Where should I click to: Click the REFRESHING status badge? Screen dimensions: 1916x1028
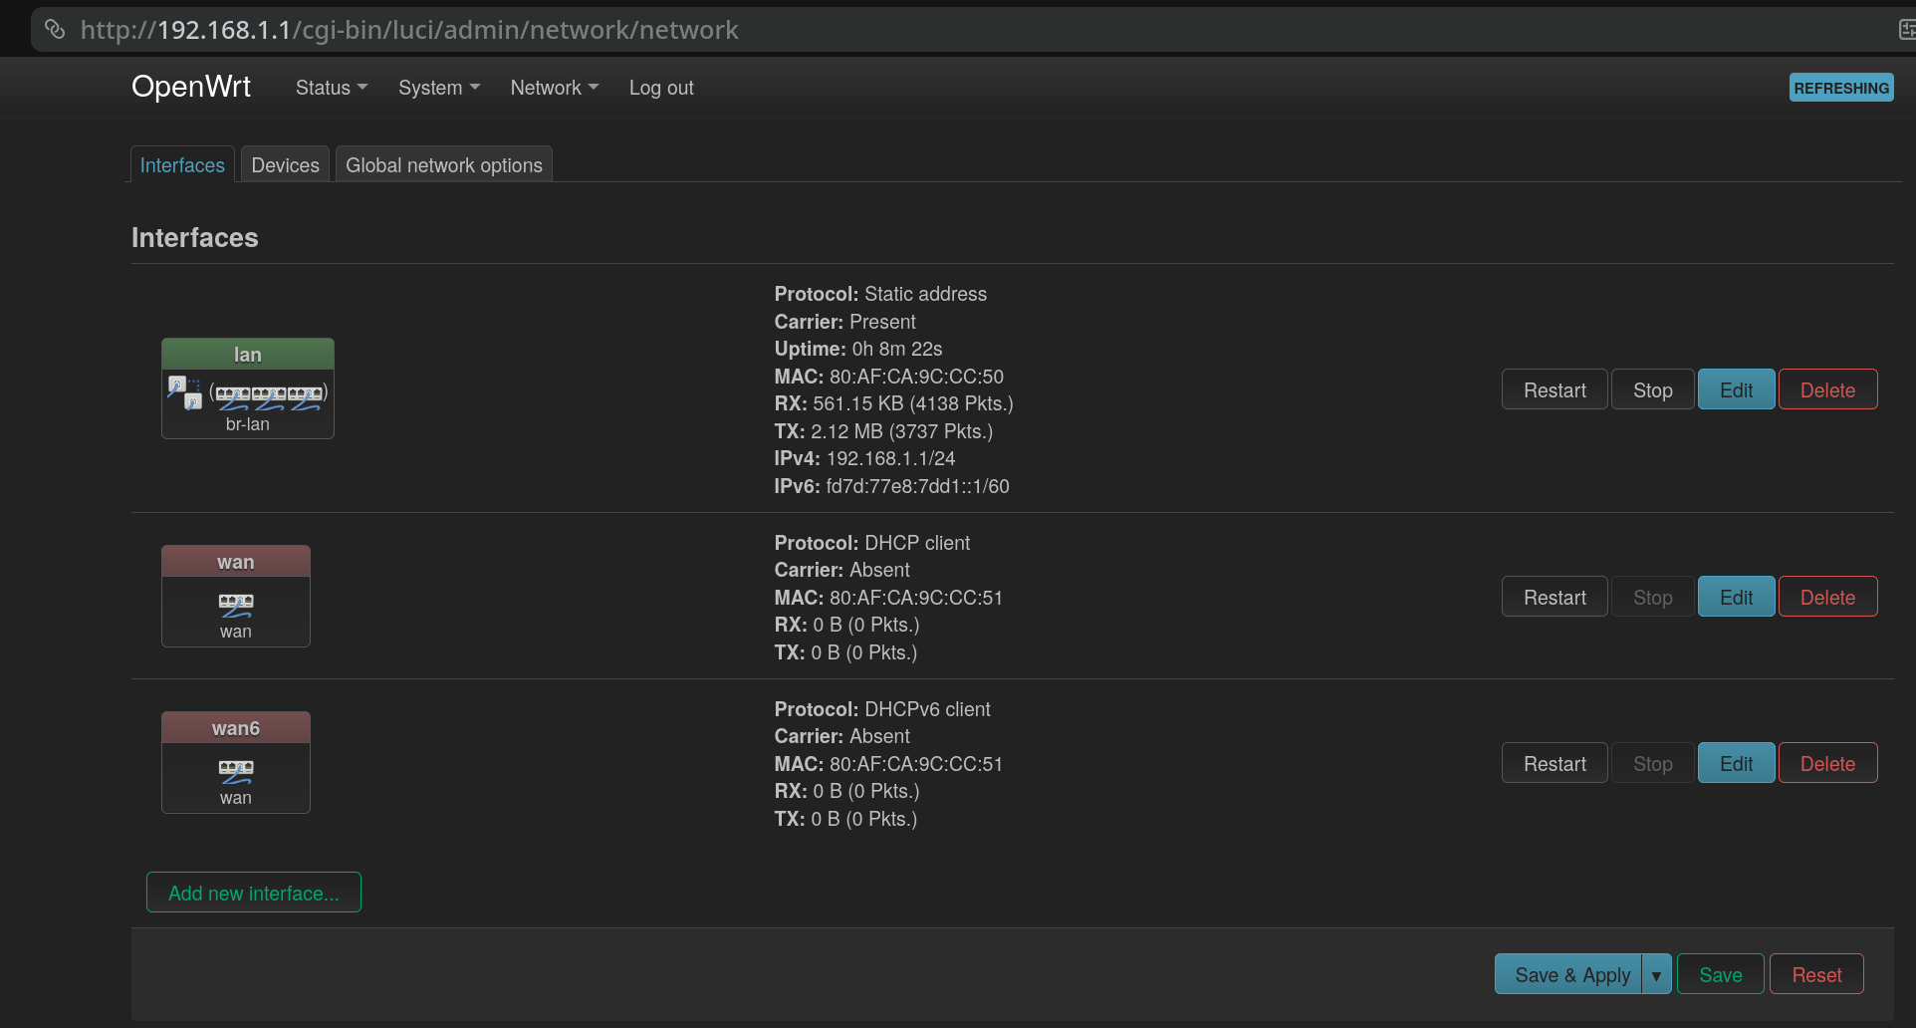pyautogui.click(x=1841, y=88)
